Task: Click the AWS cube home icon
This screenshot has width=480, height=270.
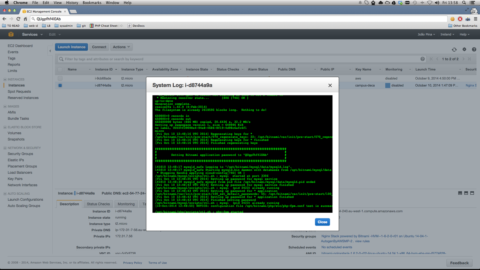Action: pos(11,34)
